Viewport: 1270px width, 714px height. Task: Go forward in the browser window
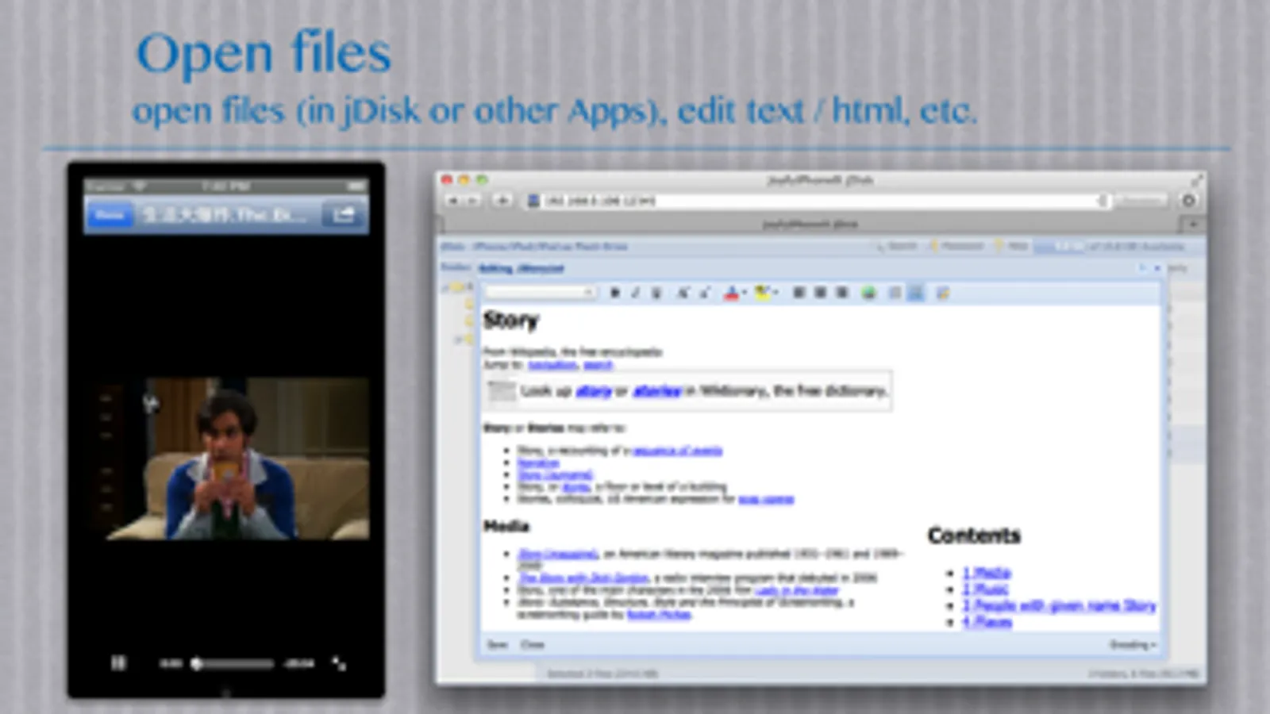tap(472, 201)
